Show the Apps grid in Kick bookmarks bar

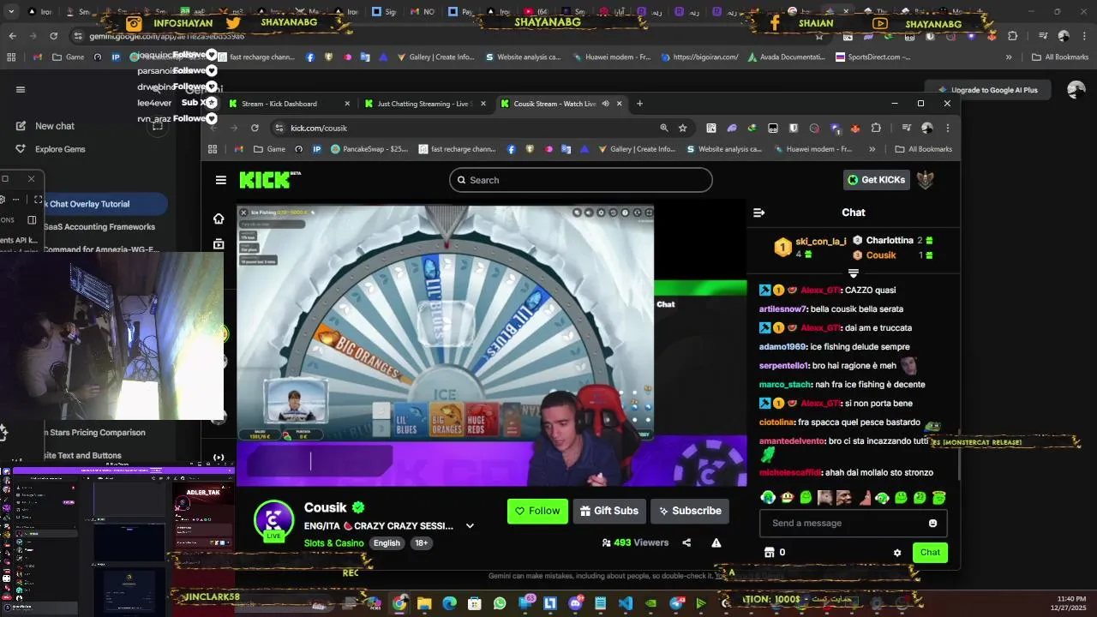click(x=213, y=149)
